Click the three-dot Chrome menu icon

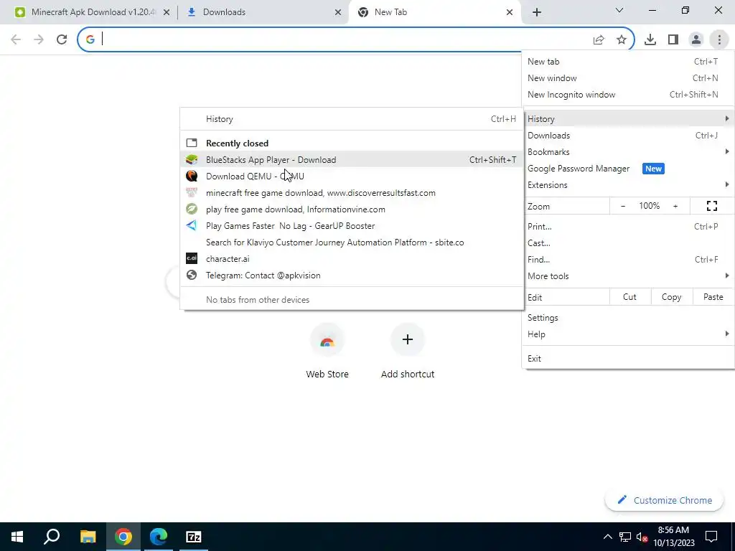click(719, 40)
